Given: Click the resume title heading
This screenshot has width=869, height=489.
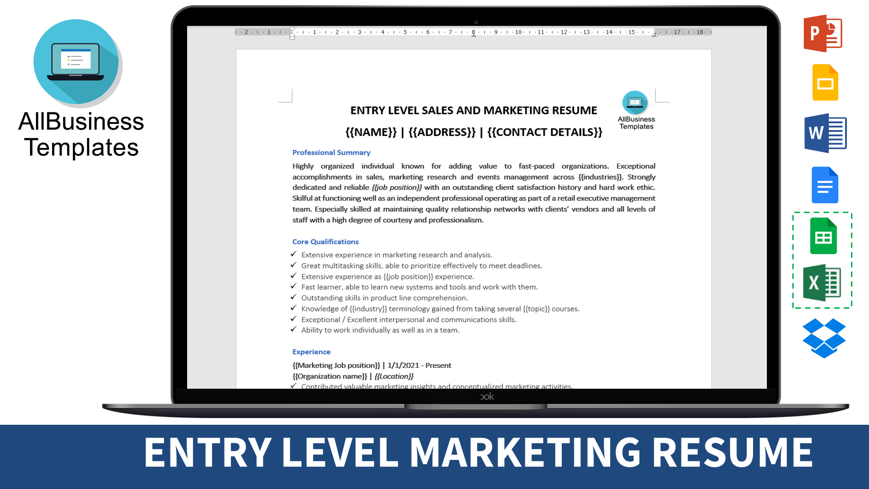Looking at the screenshot, I should pyautogui.click(x=473, y=110).
